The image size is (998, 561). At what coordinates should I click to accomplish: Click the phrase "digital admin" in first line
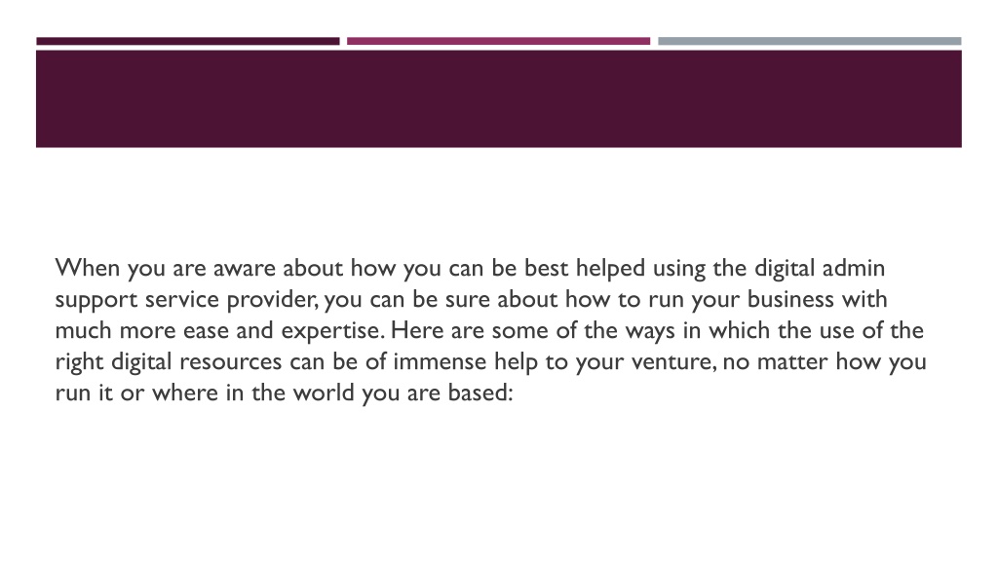pos(820,269)
